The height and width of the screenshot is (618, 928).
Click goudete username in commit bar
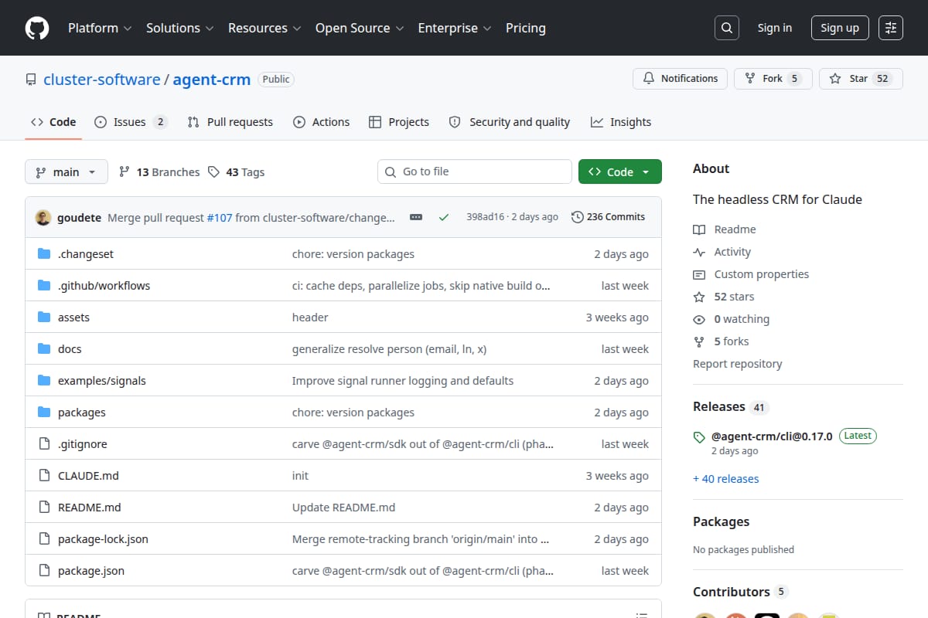[x=79, y=218]
